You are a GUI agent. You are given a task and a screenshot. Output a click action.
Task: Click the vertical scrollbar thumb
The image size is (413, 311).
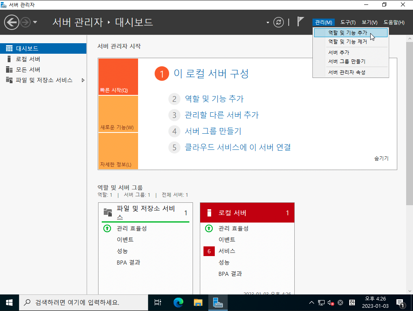tap(410, 123)
